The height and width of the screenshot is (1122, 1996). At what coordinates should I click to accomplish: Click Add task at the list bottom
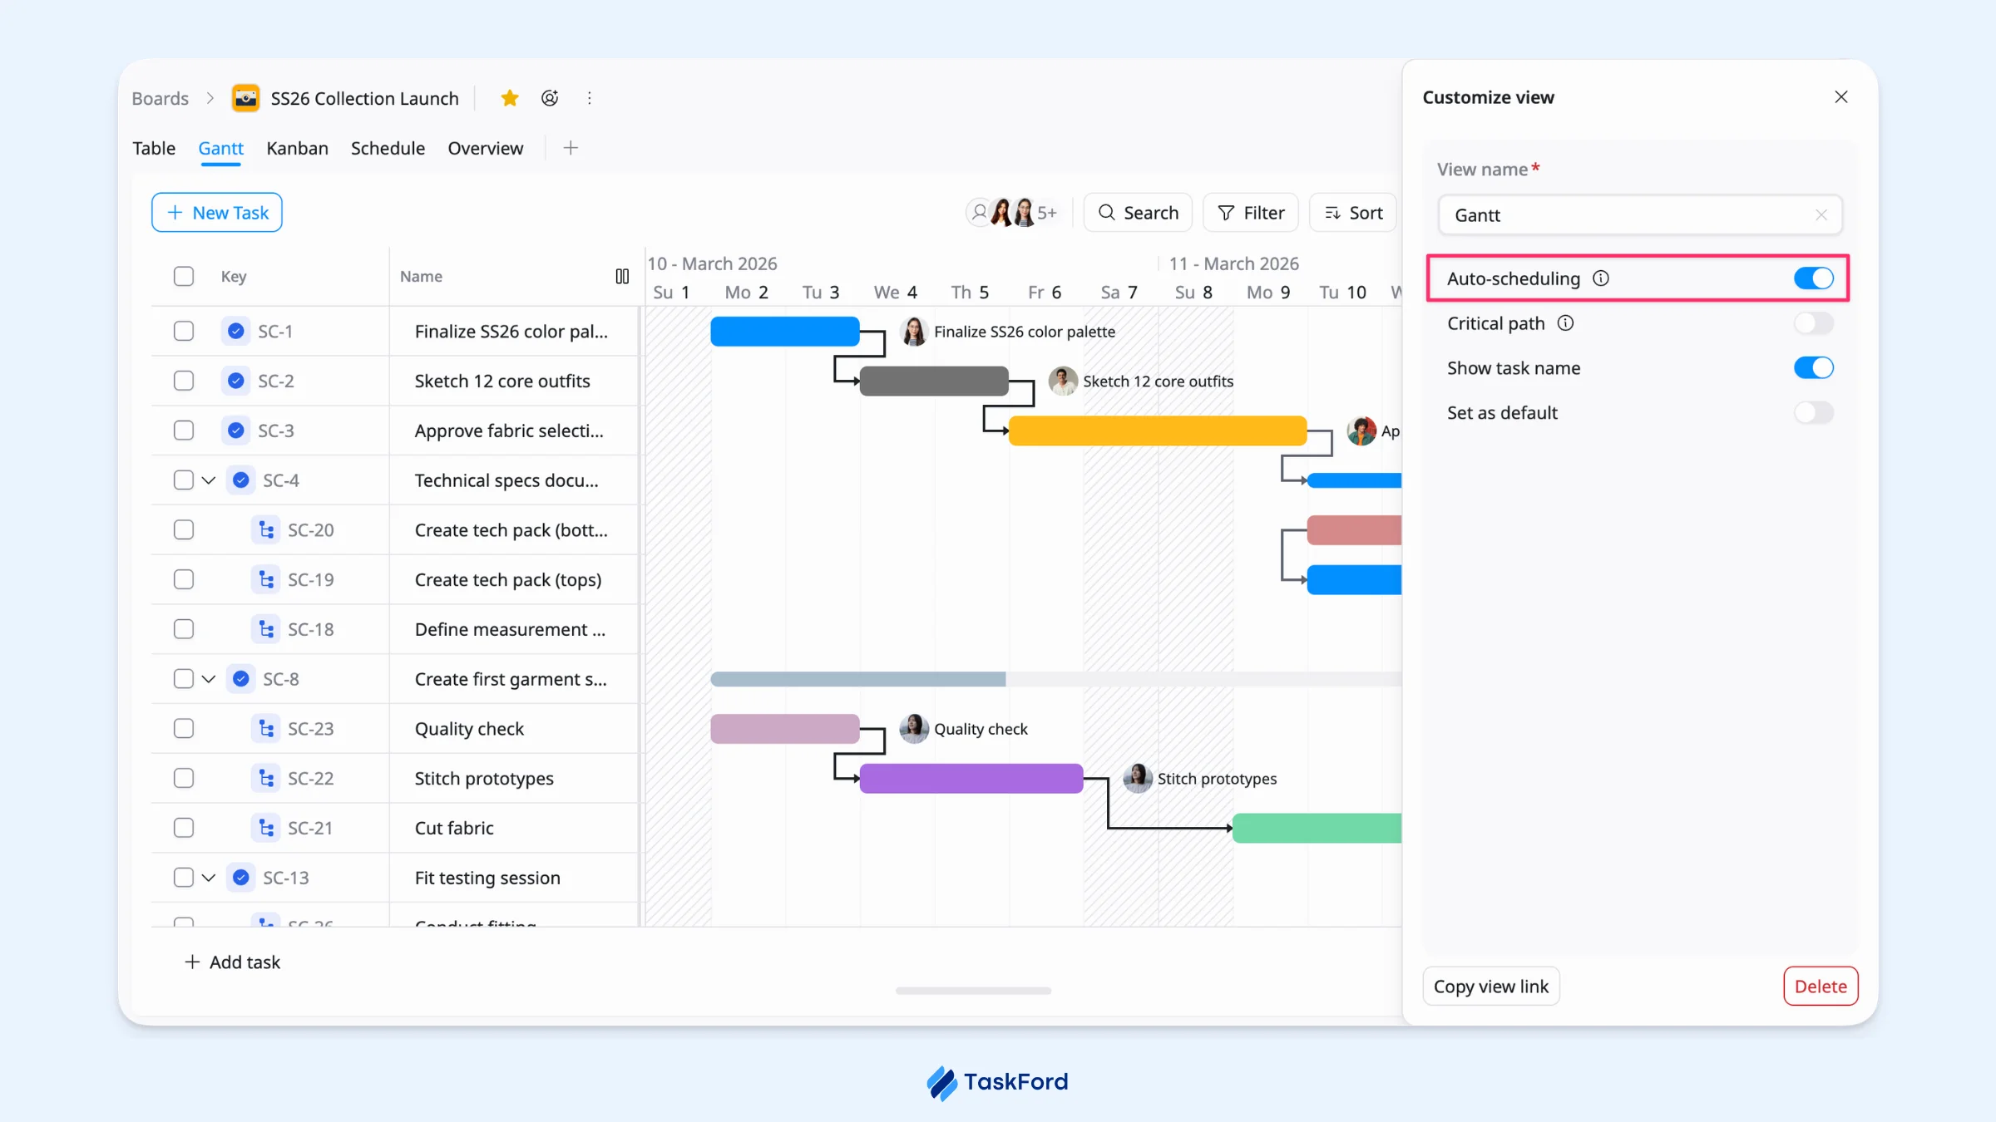point(232,962)
